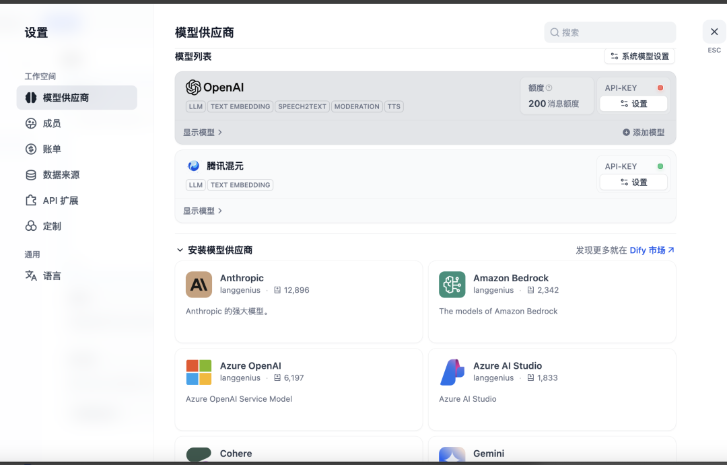Click the external arrow icon after Dify 市场

pos(671,250)
